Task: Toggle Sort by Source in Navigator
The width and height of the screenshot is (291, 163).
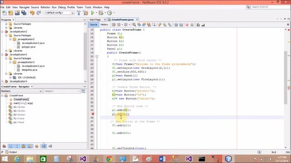Action: coord(50,146)
